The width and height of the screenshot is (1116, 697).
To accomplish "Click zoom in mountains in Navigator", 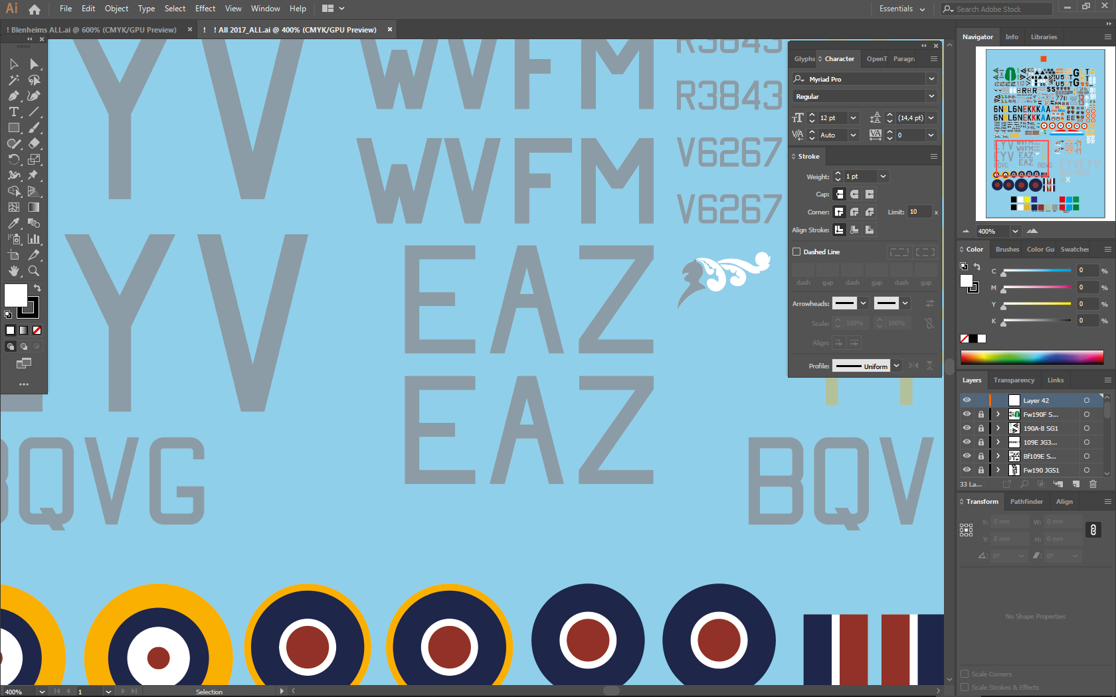I will (x=1032, y=231).
